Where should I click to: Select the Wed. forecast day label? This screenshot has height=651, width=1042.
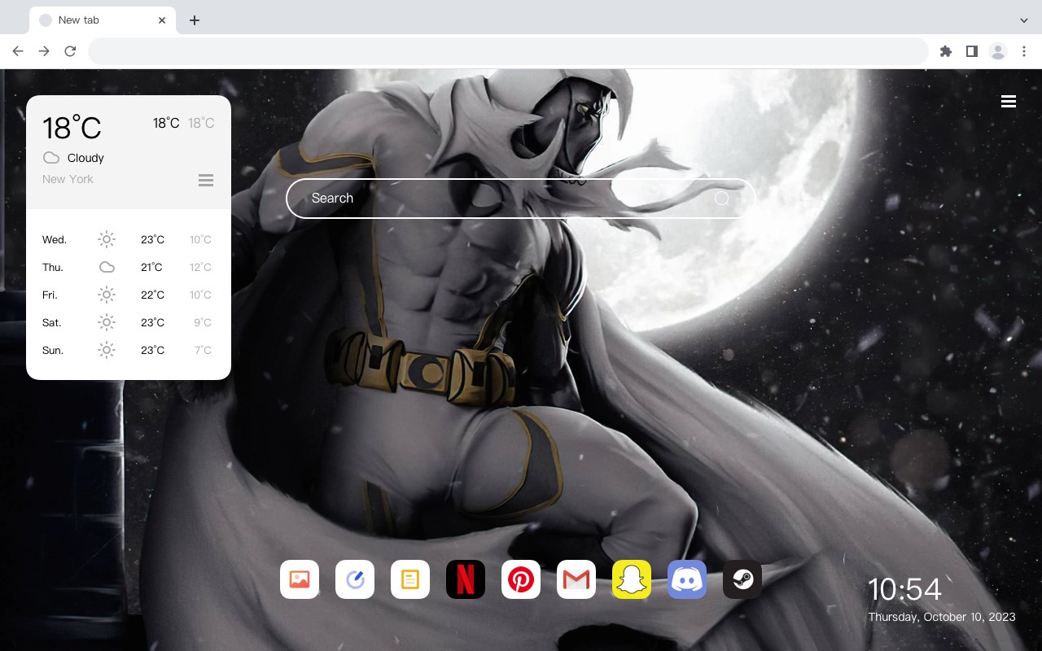click(55, 239)
